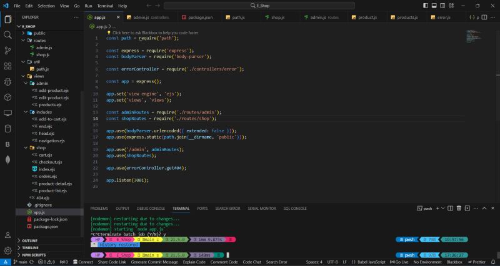Click the Manage gear icon
Screen dimensions: 500x266
(x=7, y=251)
